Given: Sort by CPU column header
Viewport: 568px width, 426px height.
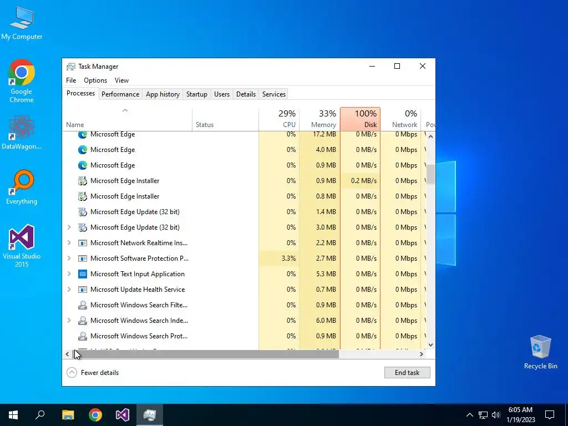Looking at the screenshot, I should 279,120.
